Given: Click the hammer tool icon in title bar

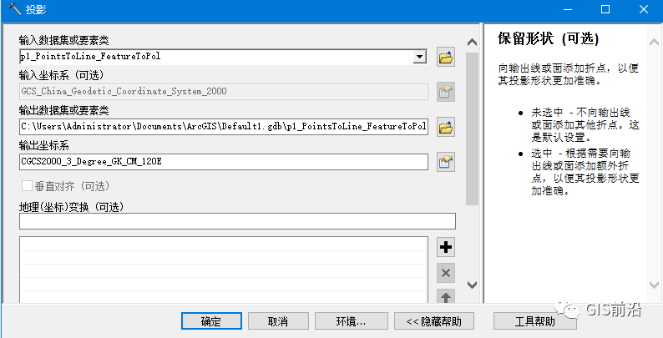Looking at the screenshot, I should coord(14,9).
